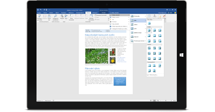Select the no-shadow thumbnail under Bez stínu
The height and width of the screenshot is (112, 215).
(x=149, y=23)
